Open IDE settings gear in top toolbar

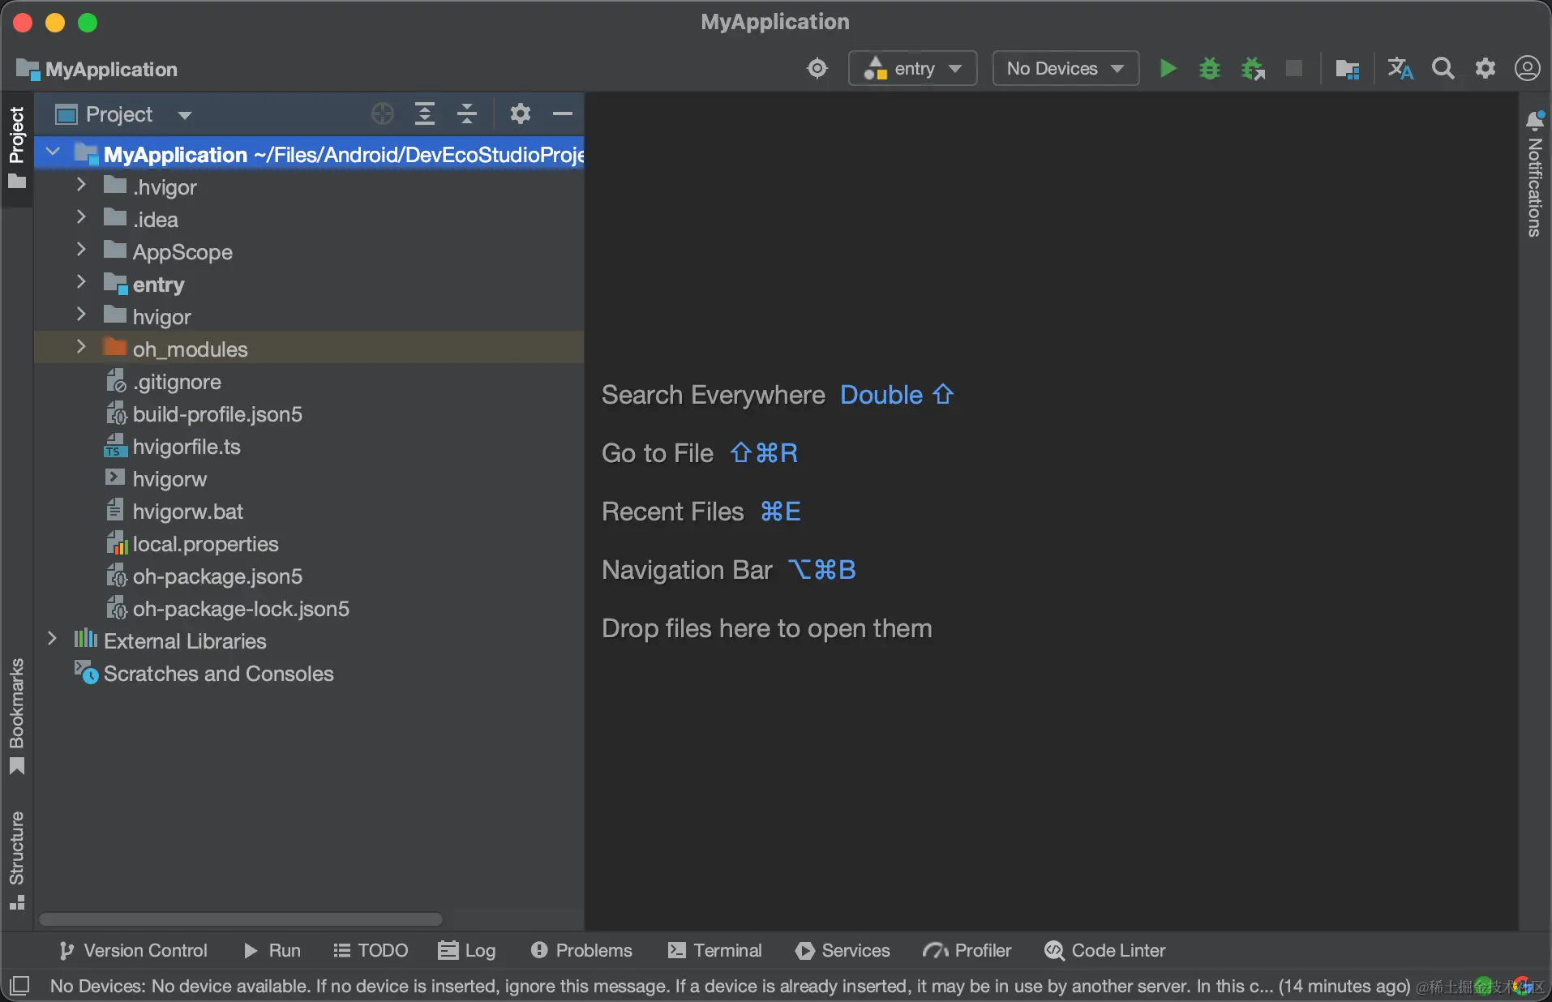tap(1486, 69)
